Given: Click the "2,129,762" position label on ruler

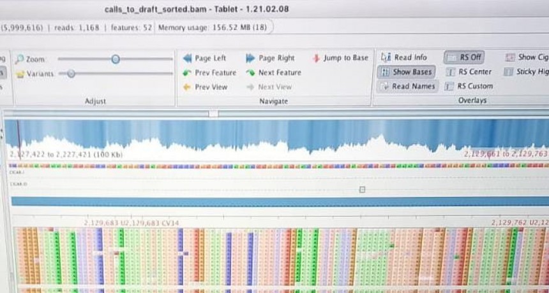Looking at the screenshot, I should pyautogui.click(x=510, y=222).
